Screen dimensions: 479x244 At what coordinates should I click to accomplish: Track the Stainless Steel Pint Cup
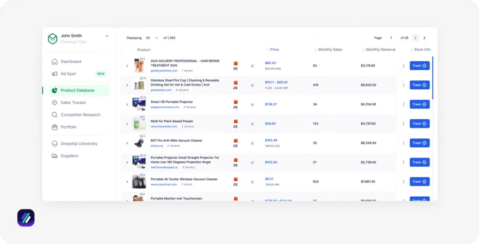coord(420,85)
